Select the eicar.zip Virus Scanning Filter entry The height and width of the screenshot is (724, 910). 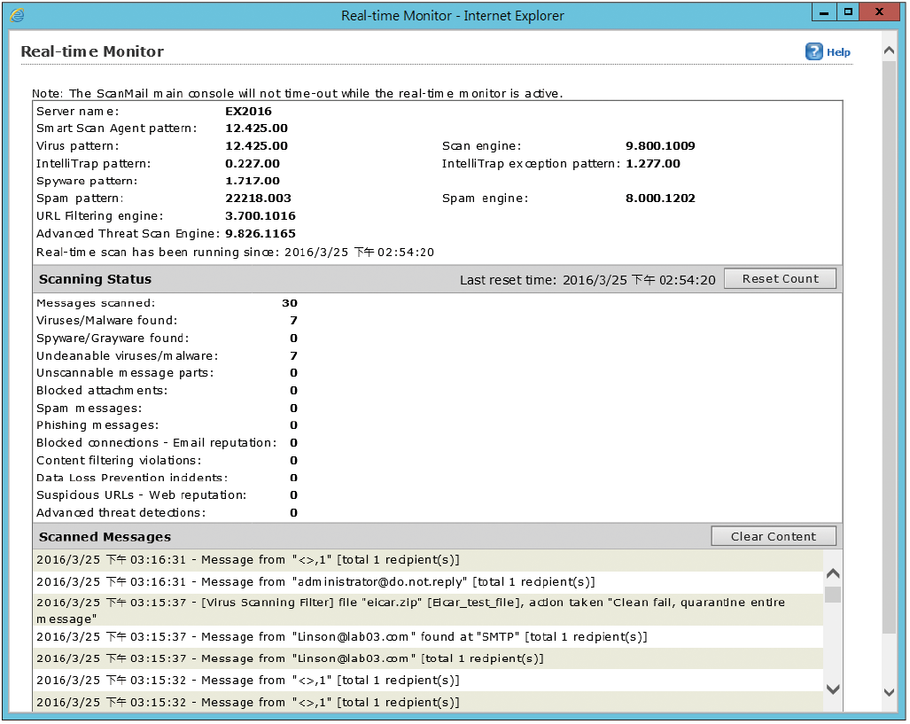[x=428, y=611]
